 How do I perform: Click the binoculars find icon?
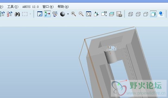click(17, 14)
